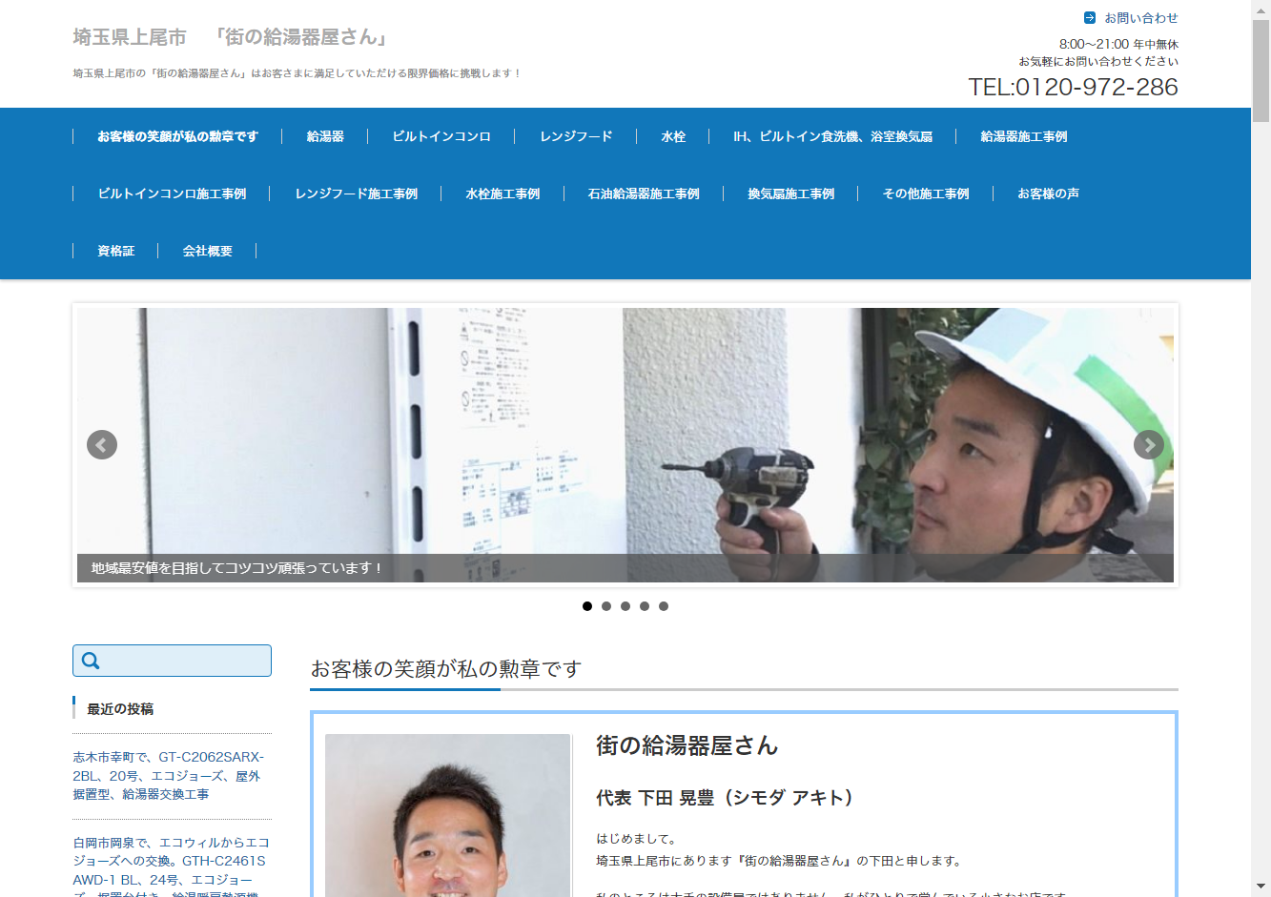1271x897 pixels.
Task: Select the fifth slider pagination dot
Action: (x=664, y=606)
